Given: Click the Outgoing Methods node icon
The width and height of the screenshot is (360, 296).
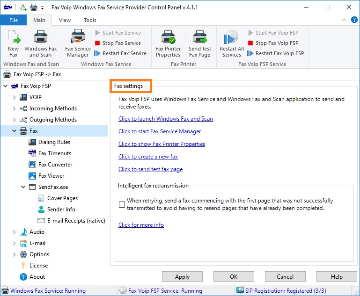Looking at the screenshot, I should coord(23,120).
